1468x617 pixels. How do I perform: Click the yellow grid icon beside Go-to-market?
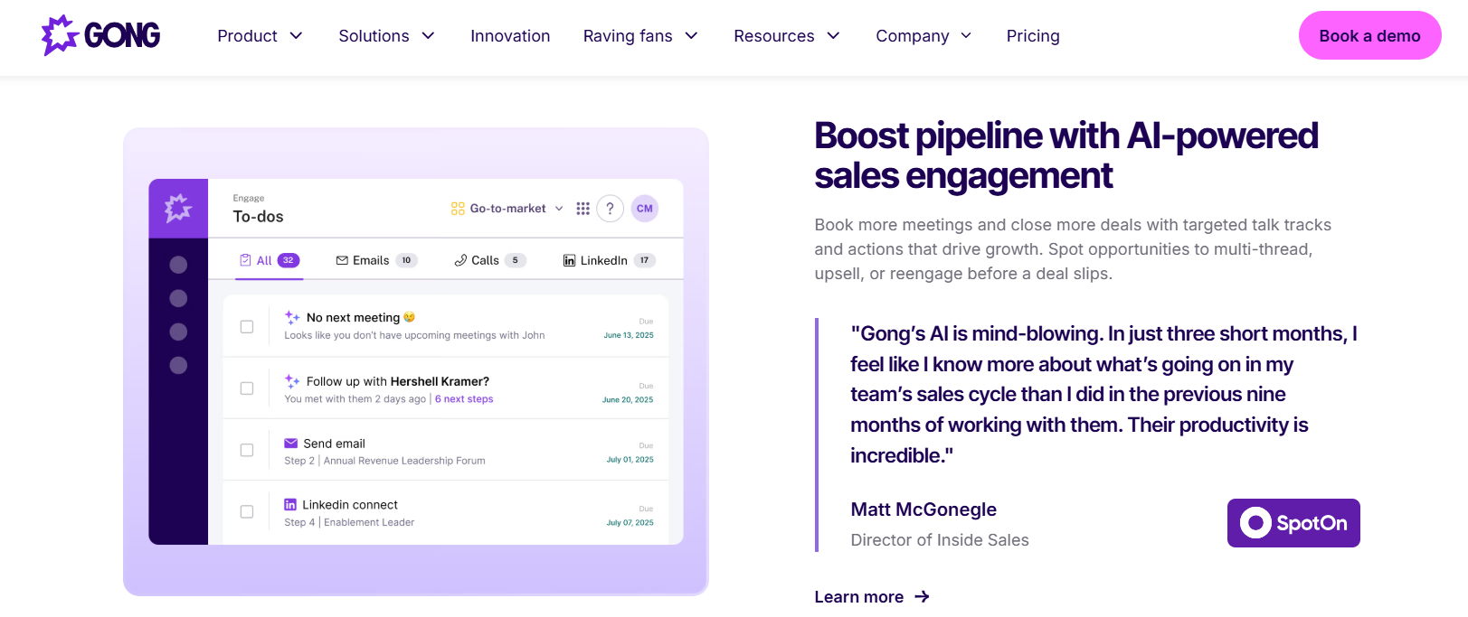click(x=458, y=209)
